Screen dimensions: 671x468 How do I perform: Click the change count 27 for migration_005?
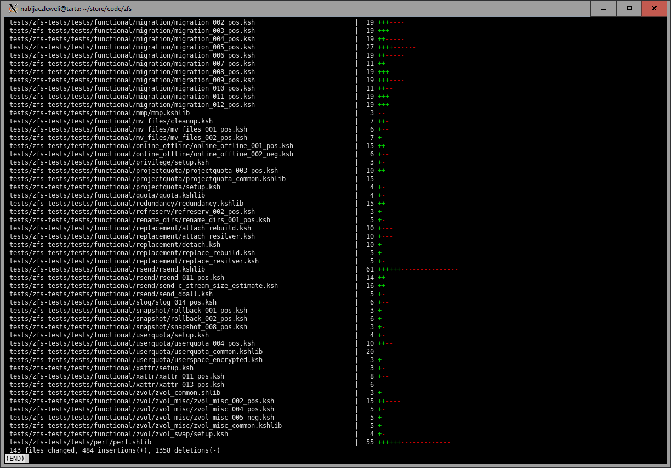[x=370, y=47]
